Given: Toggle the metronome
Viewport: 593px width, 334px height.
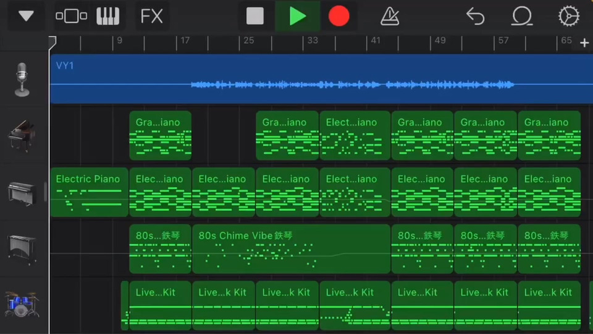Looking at the screenshot, I should pyautogui.click(x=390, y=16).
